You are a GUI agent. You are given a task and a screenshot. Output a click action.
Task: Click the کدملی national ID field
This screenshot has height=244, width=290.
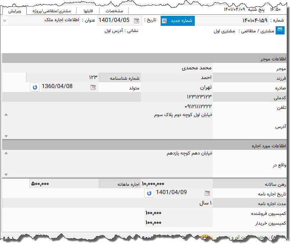coord(144,97)
